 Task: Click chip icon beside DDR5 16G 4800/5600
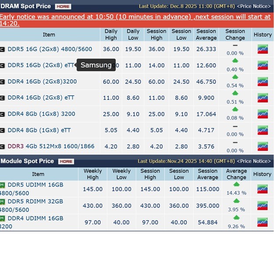pyautogui.click(x=2, y=50)
